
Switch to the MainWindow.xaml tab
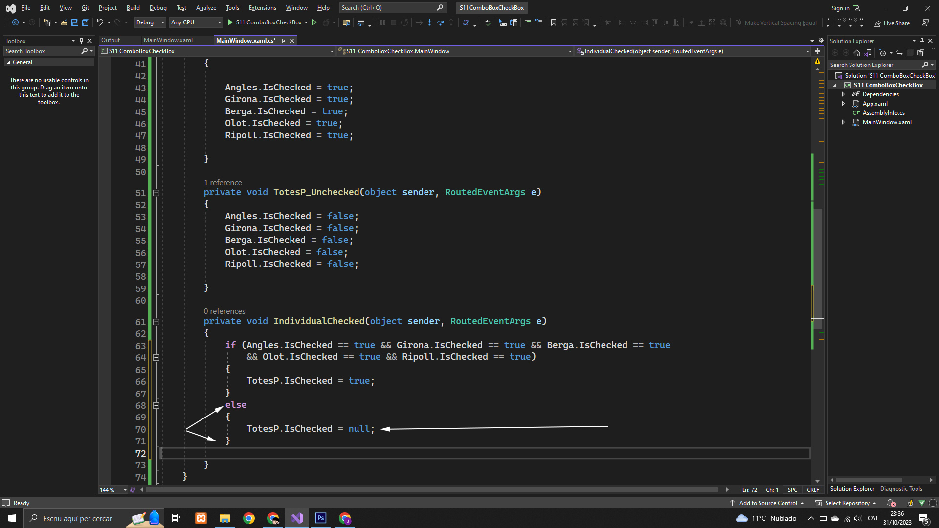(x=168, y=40)
